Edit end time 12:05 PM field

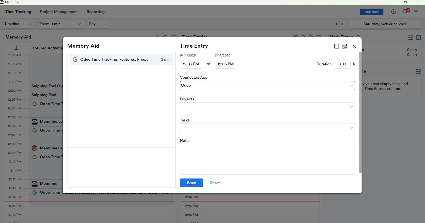point(226,64)
